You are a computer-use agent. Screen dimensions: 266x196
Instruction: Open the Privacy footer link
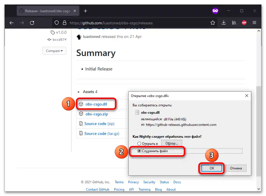(133, 182)
